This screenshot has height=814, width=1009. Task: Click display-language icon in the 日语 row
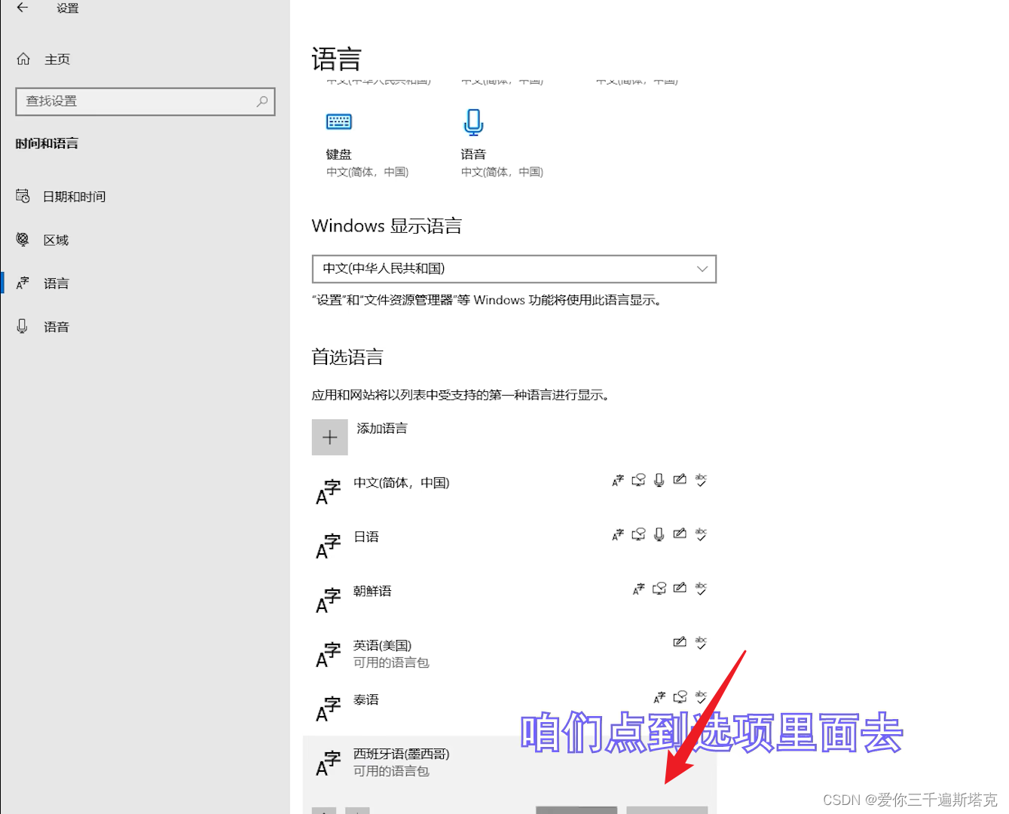[618, 534]
